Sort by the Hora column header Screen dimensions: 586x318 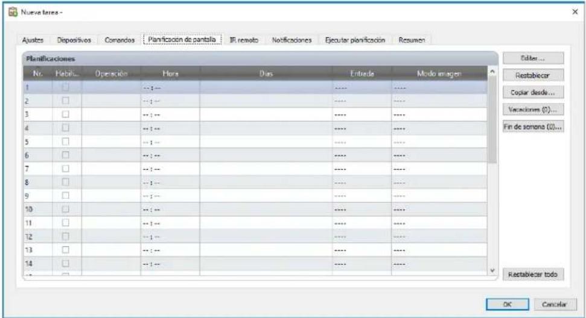(x=170, y=73)
